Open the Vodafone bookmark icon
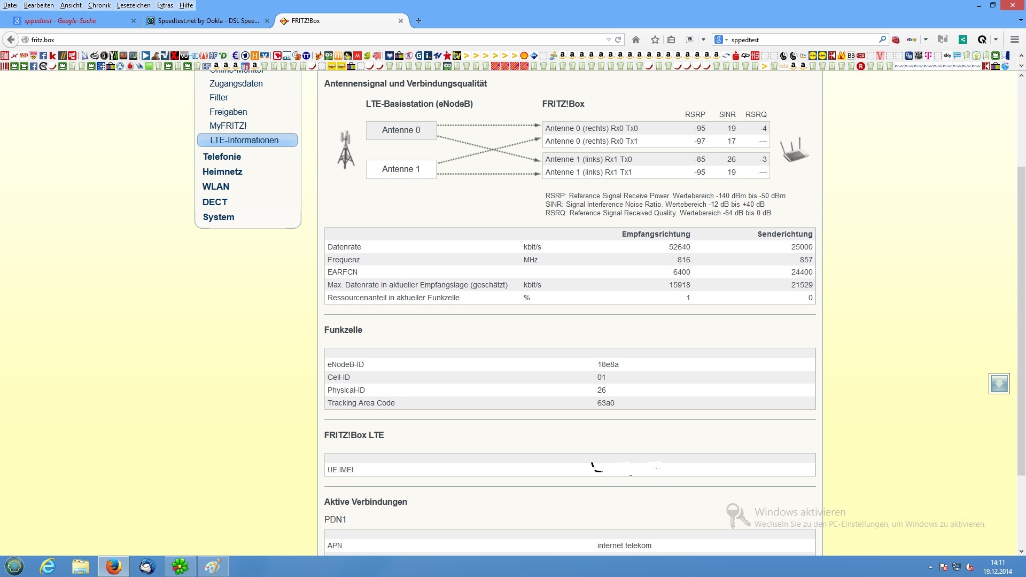The width and height of the screenshot is (1026, 577). [x=130, y=66]
